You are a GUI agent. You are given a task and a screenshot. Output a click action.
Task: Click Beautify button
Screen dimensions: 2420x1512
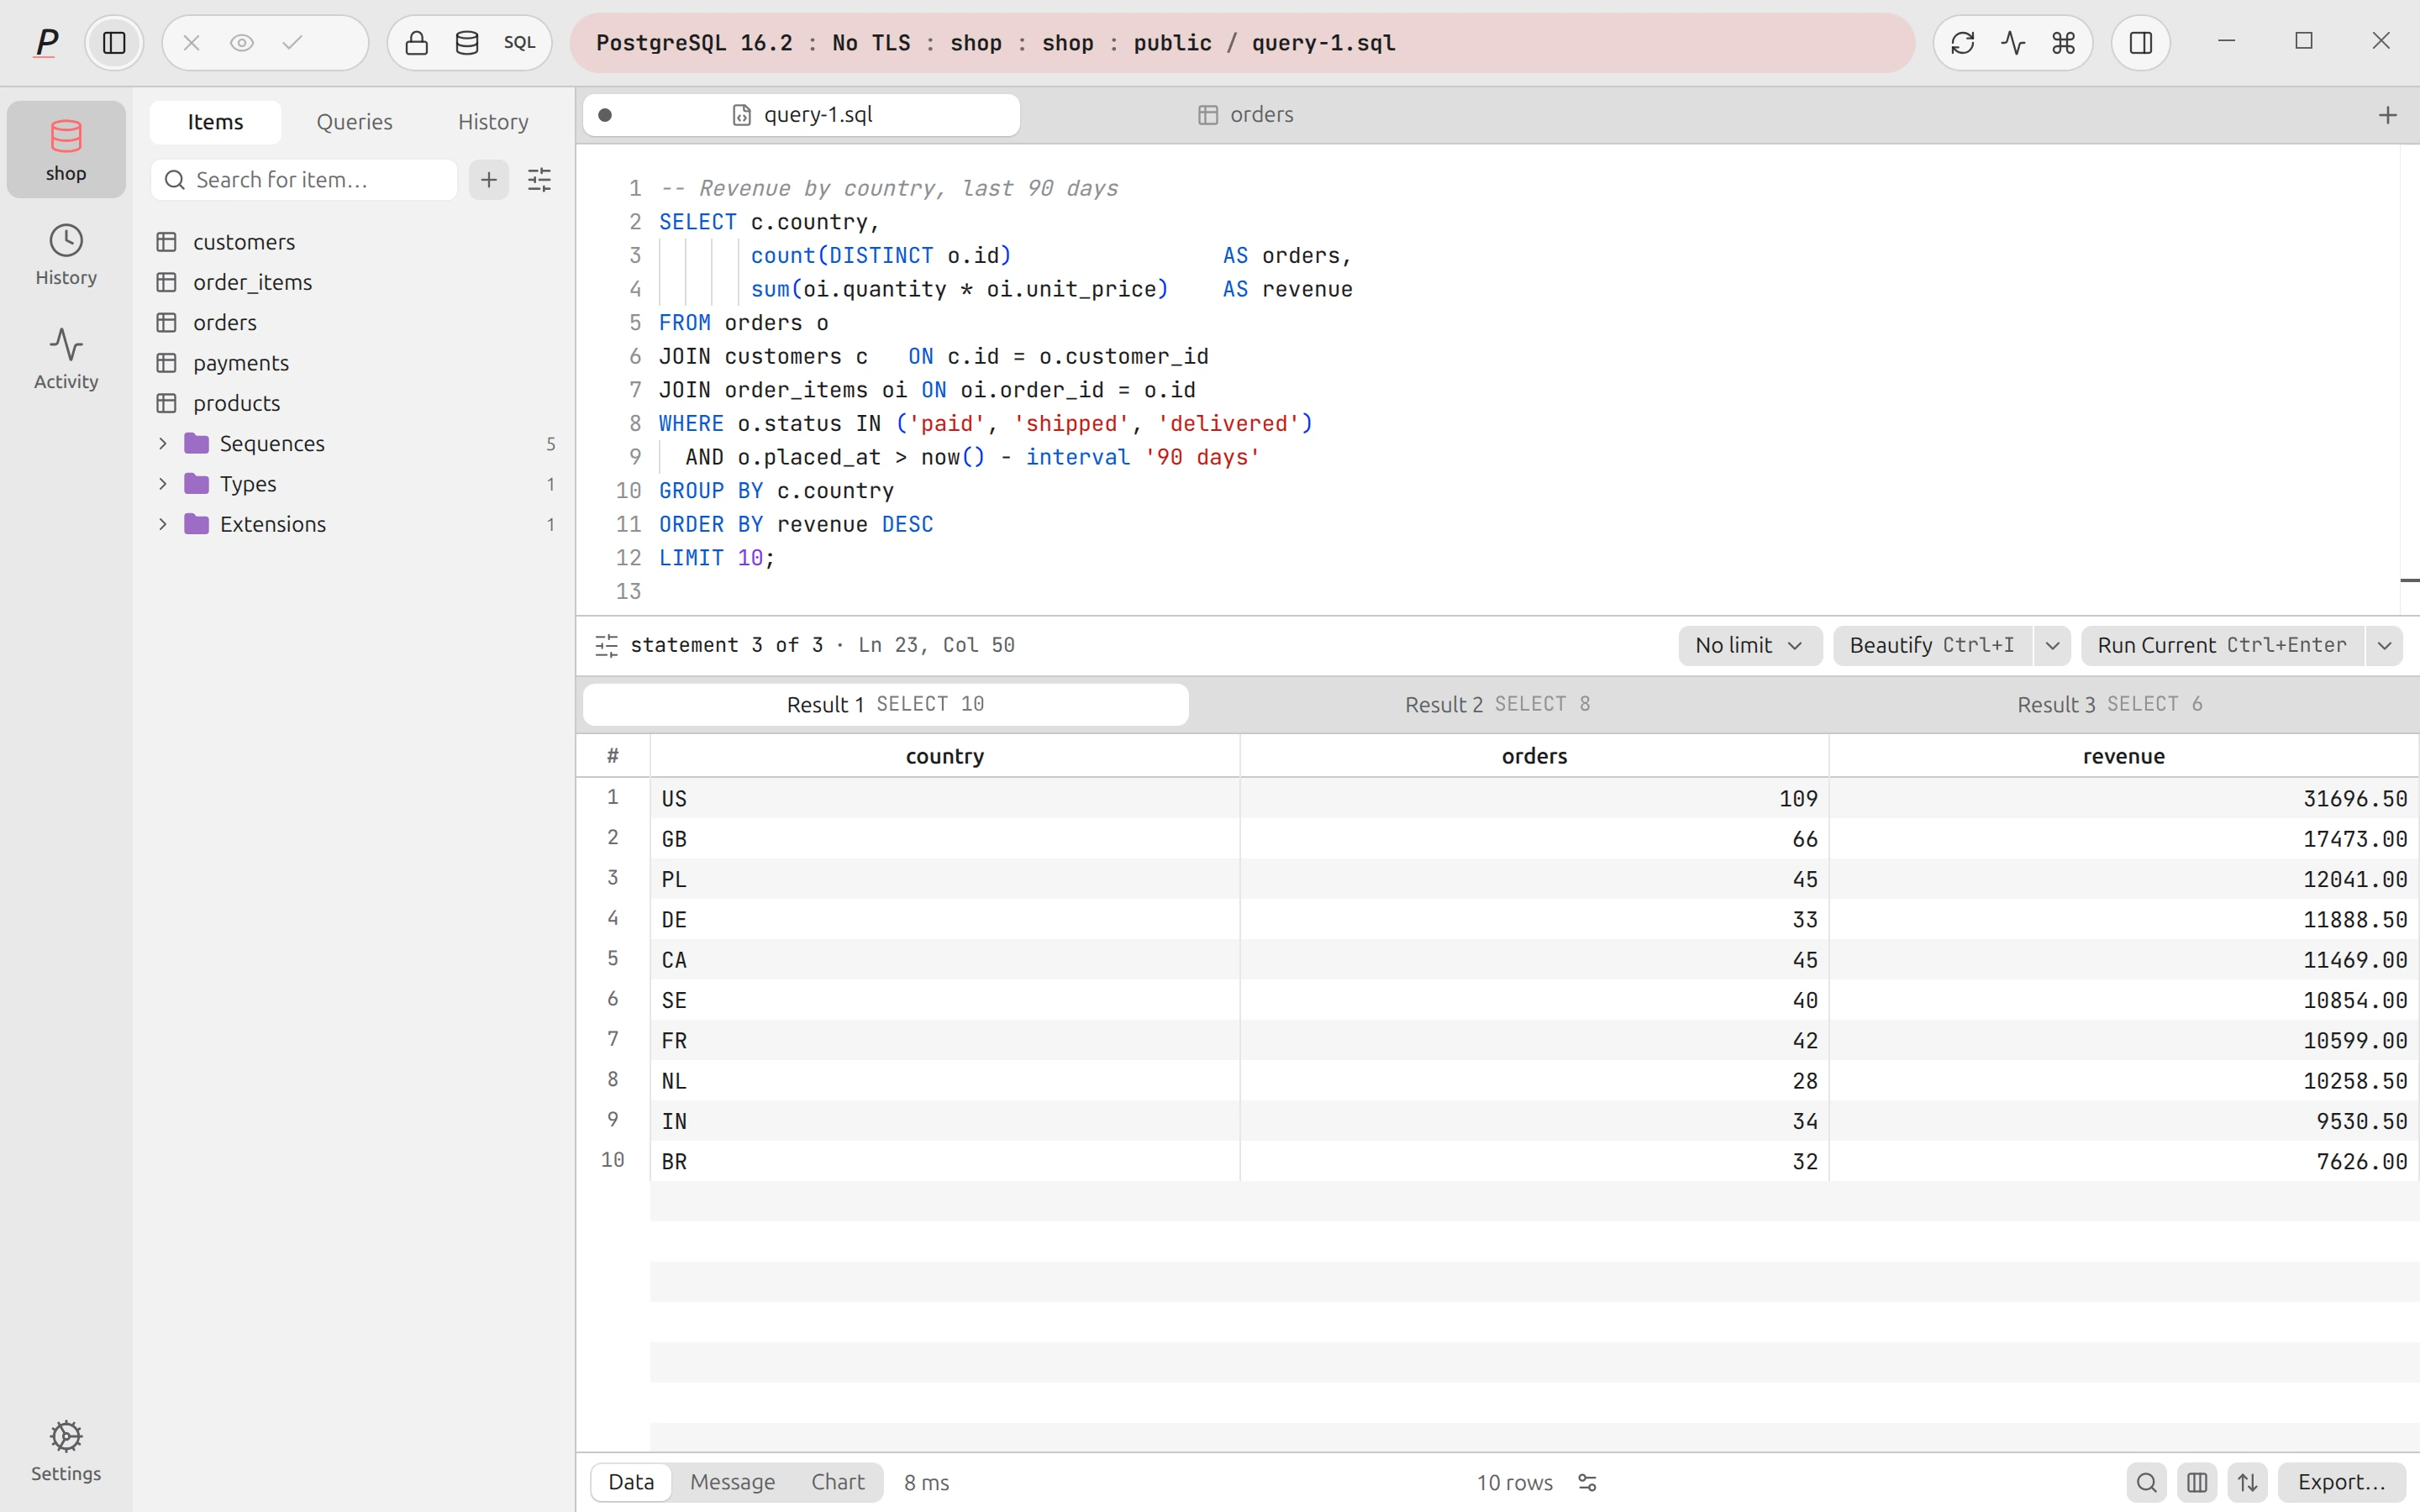click(x=1932, y=646)
